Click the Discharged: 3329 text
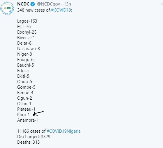 [x=34, y=137]
